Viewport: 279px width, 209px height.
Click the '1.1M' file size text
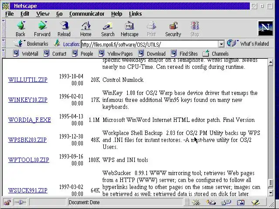pyautogui.click(x=94, y=120)
